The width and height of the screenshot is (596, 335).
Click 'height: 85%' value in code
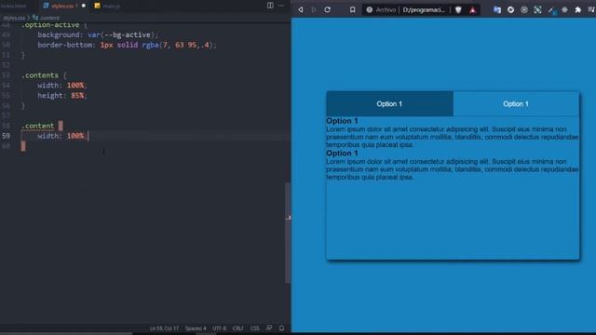point(77,95)
